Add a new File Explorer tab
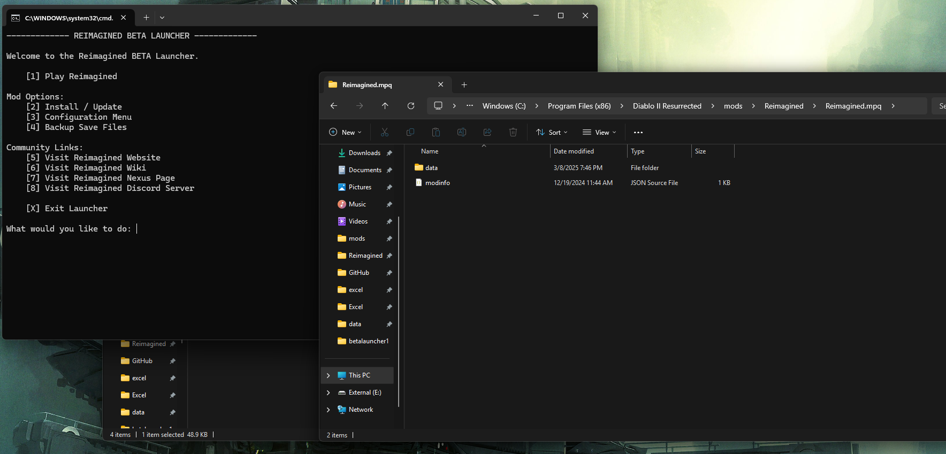Screen dimensions: 946x454 (464, 84)
